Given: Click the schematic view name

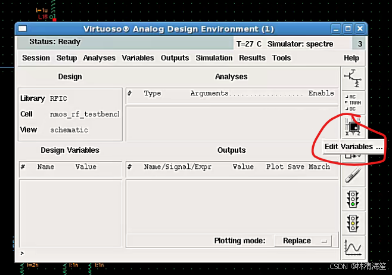Looking at the screenshot, I should tap(69, 130).
